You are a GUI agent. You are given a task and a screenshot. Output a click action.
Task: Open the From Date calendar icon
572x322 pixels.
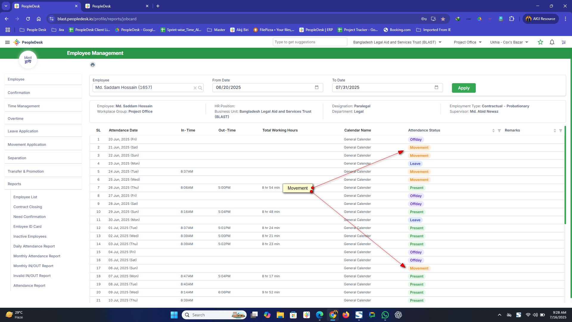click(316, 87)
